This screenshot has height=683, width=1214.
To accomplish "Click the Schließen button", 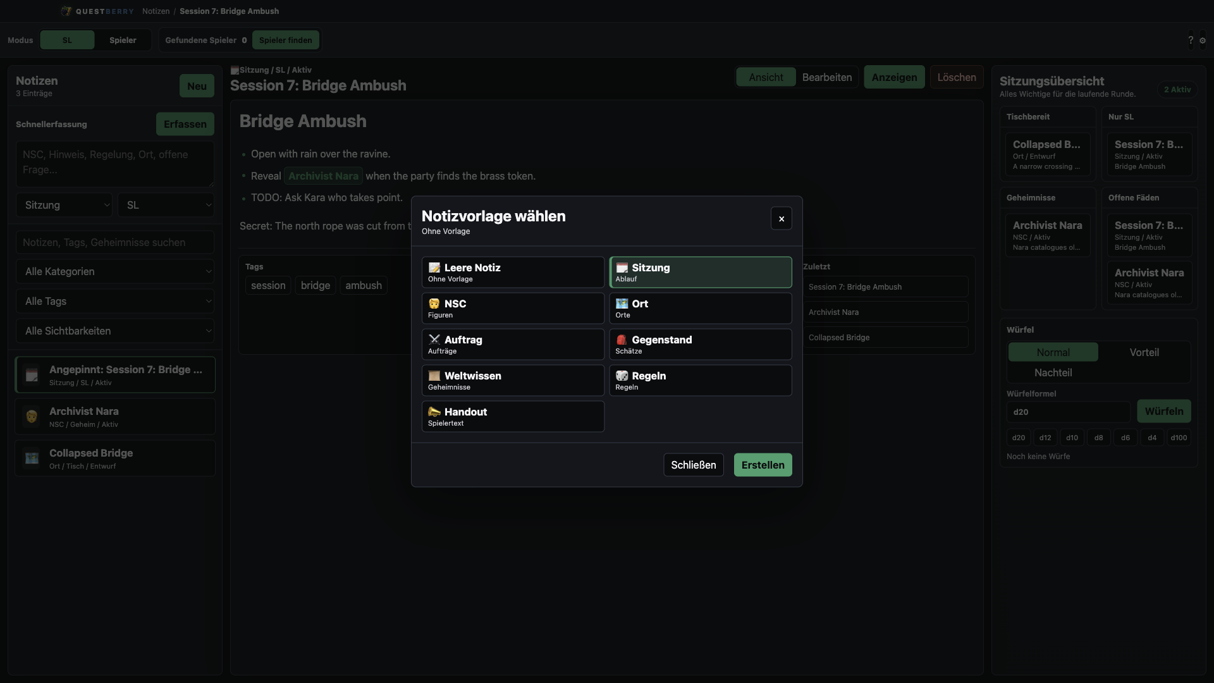I will coord(693,465).
